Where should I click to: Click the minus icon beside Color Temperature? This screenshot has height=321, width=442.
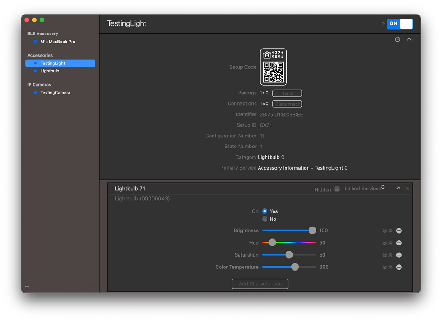pyautogui.click(x=399, y=267)
